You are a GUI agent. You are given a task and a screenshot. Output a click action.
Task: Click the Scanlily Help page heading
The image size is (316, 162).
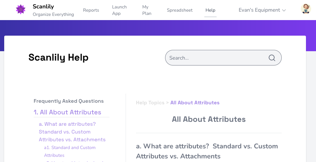tap(59, 57)
